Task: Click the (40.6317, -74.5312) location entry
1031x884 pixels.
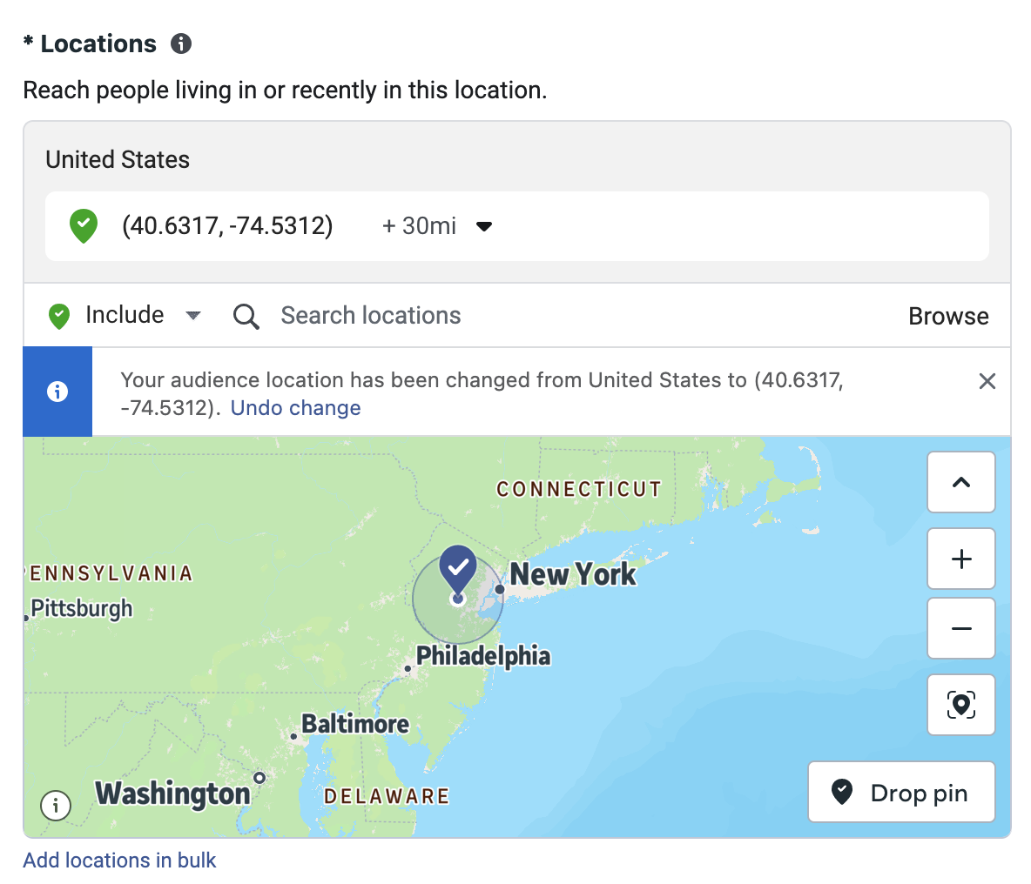Action: click(x=227, y=226)
